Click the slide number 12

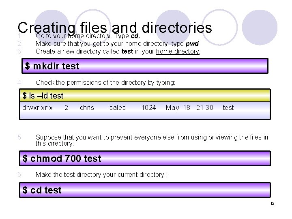click(x=272, y=203)
